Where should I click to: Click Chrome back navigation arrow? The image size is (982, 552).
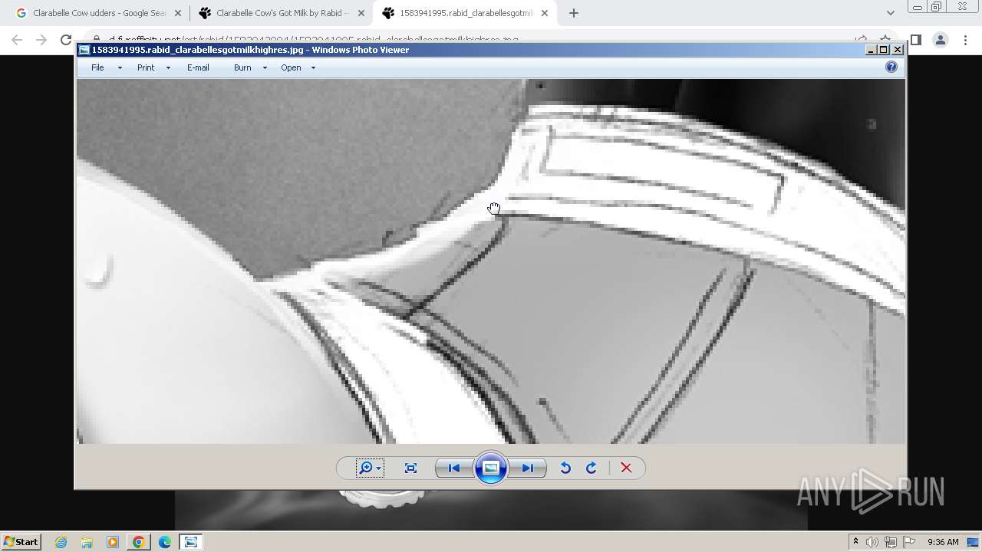(x=17, y=40)
